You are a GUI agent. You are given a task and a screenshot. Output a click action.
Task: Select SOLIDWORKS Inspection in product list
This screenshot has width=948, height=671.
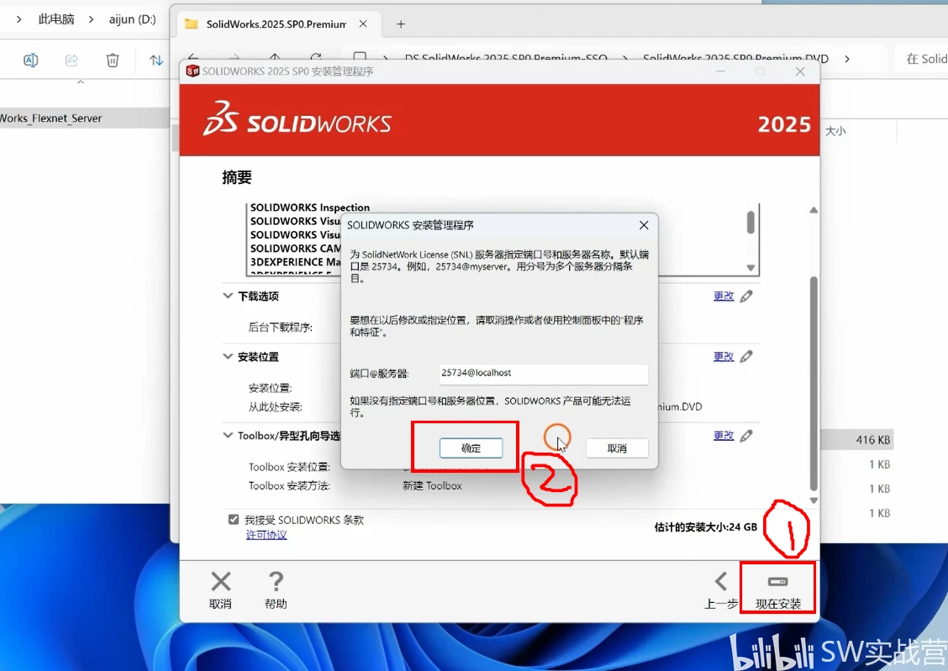point(309,207)
